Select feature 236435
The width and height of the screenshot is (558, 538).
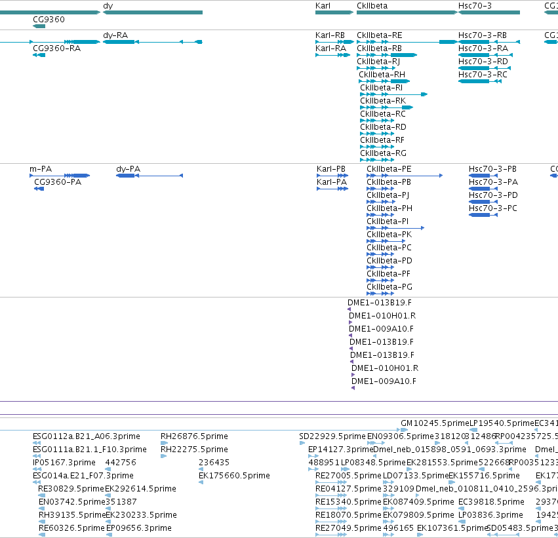click(x=214, y=463)
